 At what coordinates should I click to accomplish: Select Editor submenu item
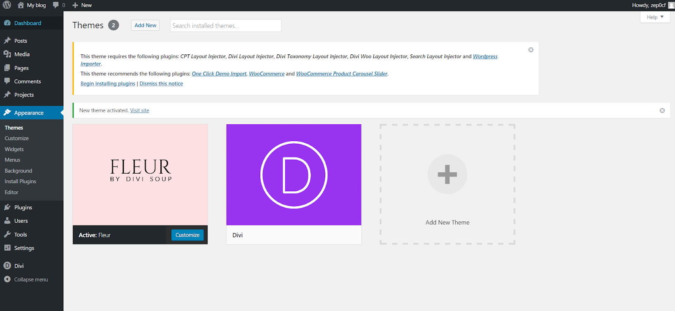(12, 192)
